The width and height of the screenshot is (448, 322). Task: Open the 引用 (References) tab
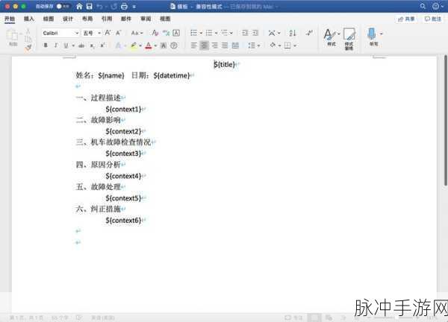coord(107,19)
